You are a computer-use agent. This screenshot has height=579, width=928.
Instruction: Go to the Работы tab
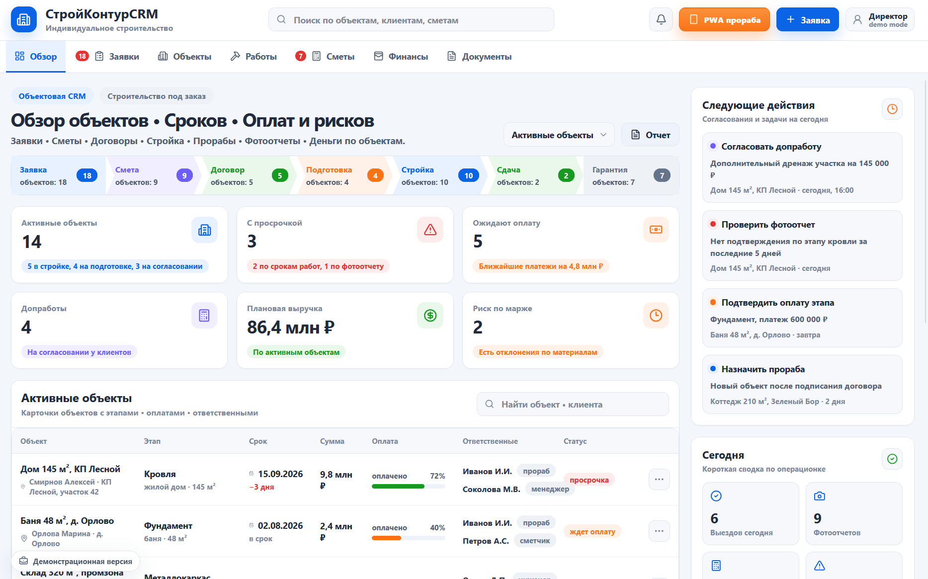[253, 56]
